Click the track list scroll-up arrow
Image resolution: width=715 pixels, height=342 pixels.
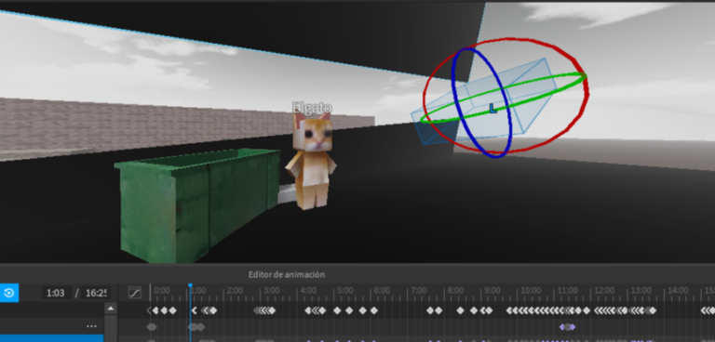point(111,309)
